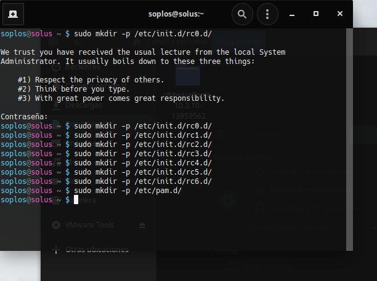Click the command creating /etc/init.d/rc1.d/
Viewport: 377px width, 281px height.
click(x=143, y=135)
